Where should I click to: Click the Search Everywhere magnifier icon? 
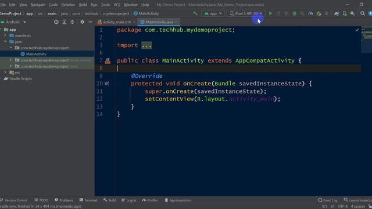363,13
